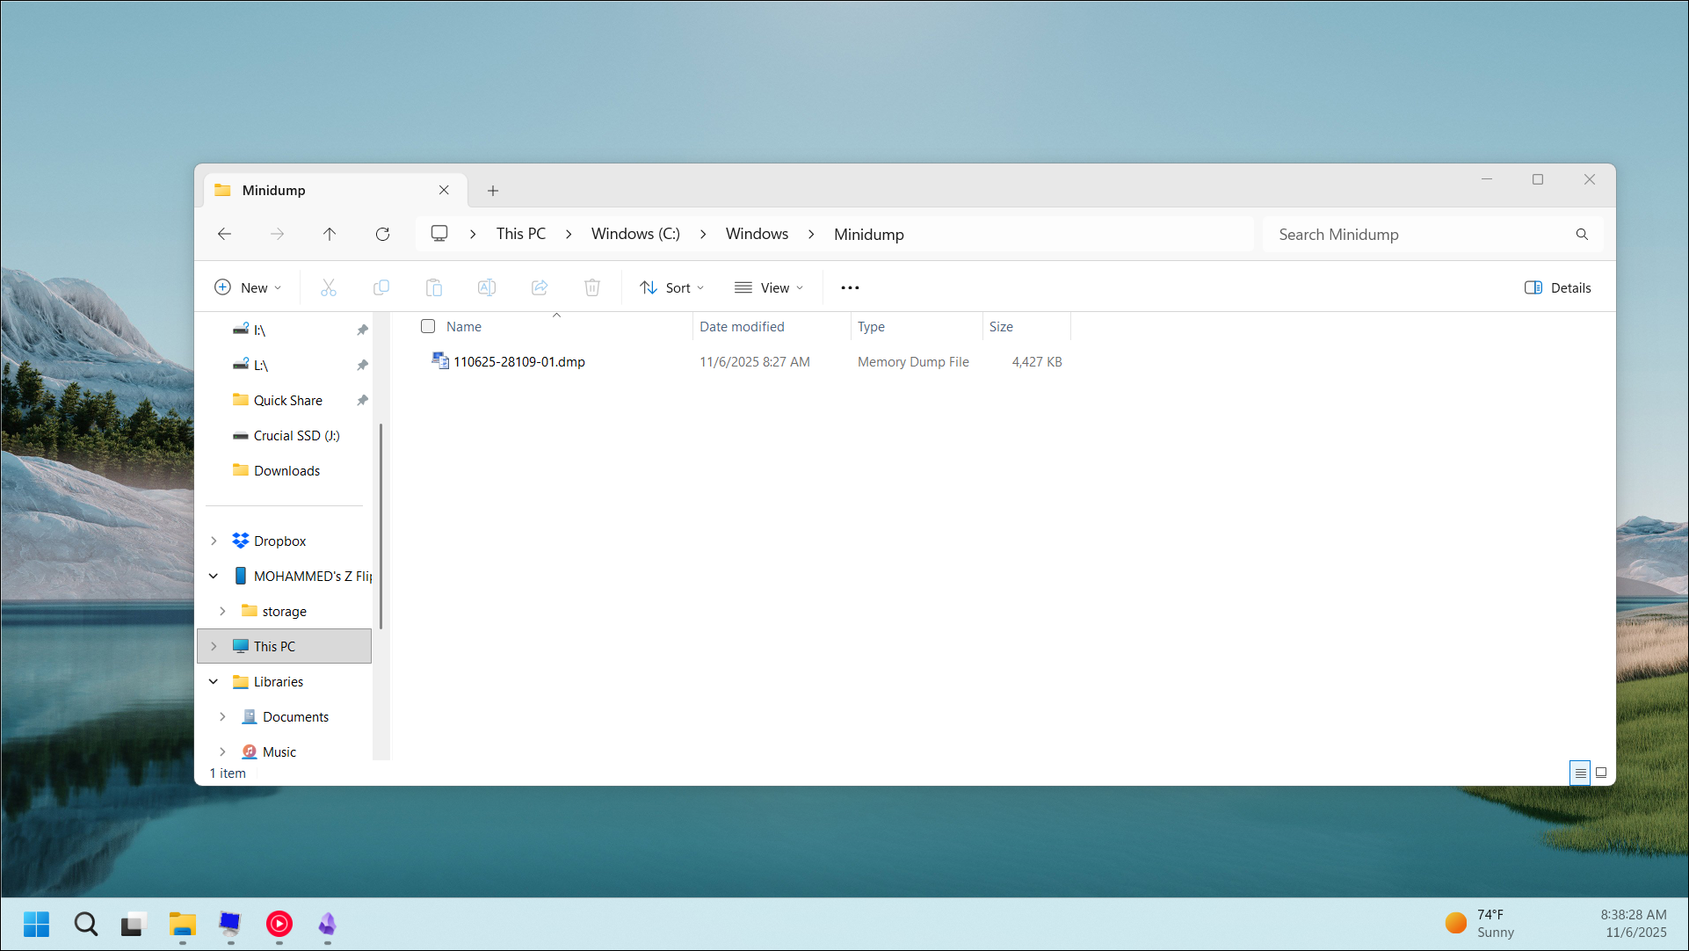Click Windows (C:) breadcrumb segment
This screenshot has height=951, width=1689.
pyautogui.click(x=635, y=234)
